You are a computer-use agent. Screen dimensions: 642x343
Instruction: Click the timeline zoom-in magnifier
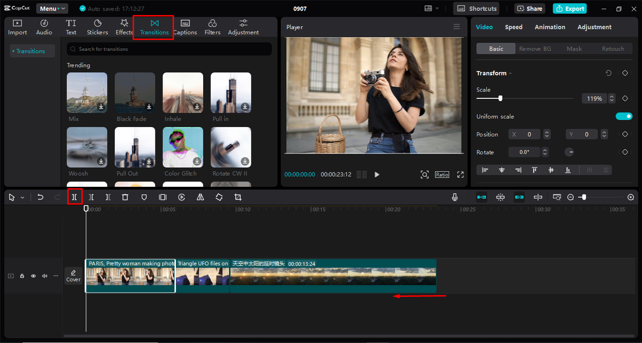pyautogui.click(x=631, y=197)
